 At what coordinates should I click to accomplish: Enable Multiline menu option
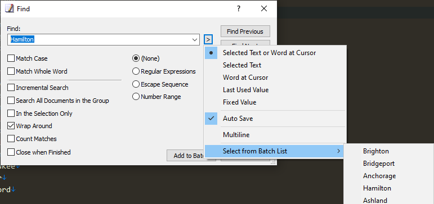point(275,135)
